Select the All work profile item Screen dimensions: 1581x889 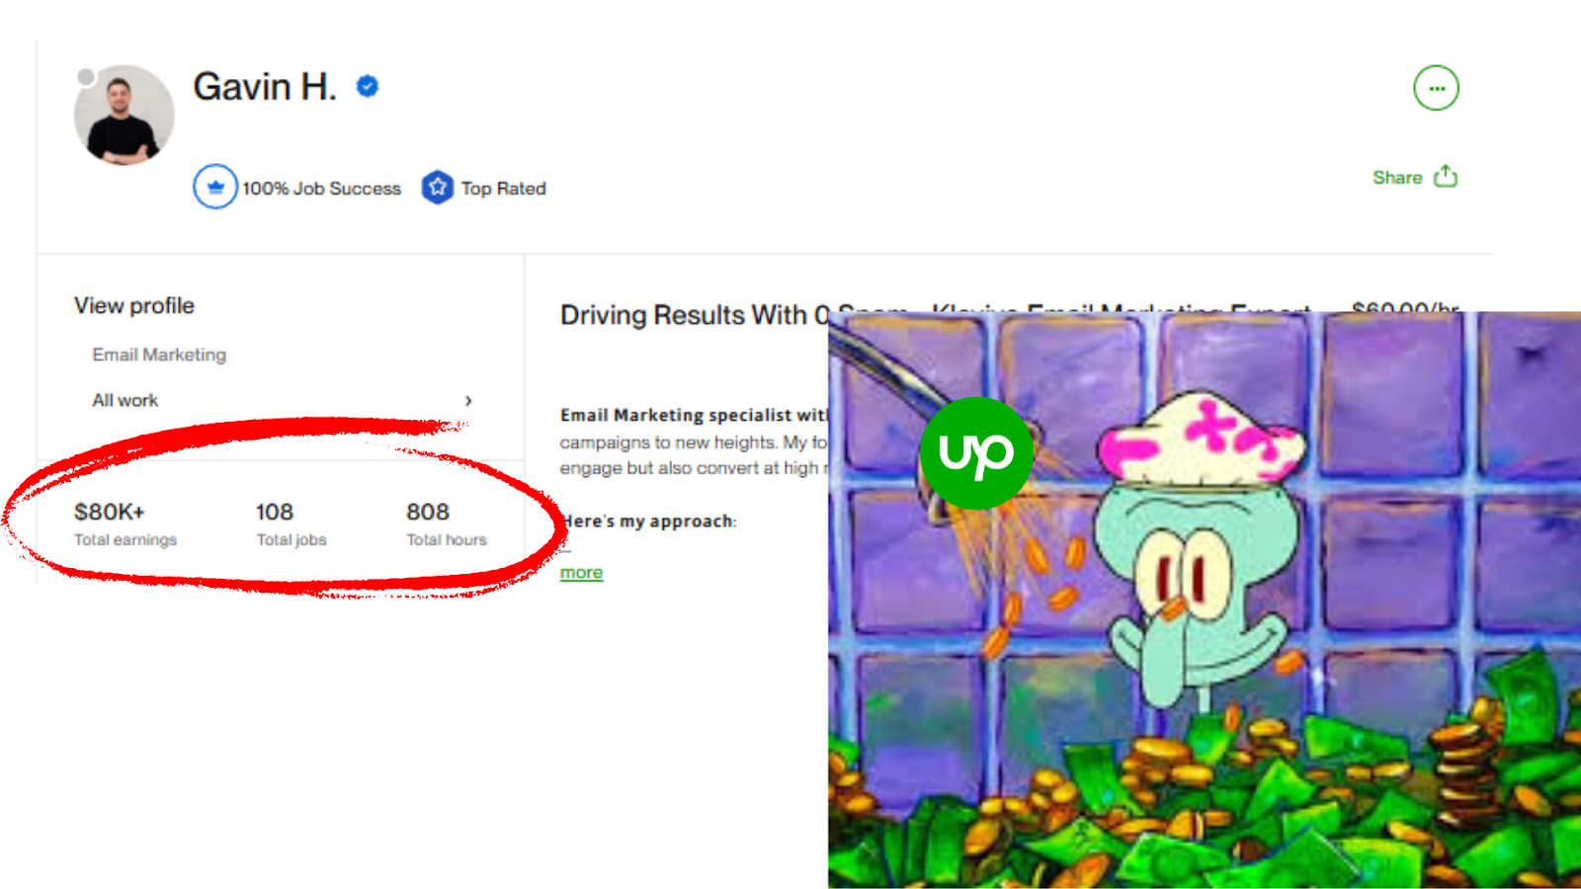[x=125, y=400]
